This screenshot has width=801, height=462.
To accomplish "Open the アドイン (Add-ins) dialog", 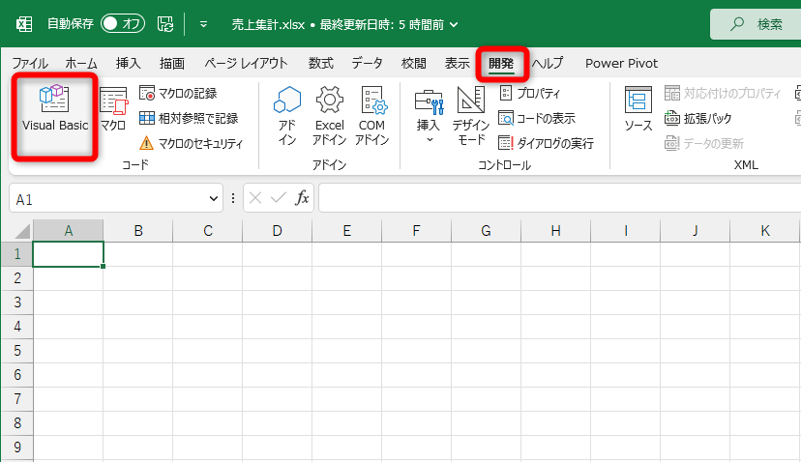I will point(287,116).
